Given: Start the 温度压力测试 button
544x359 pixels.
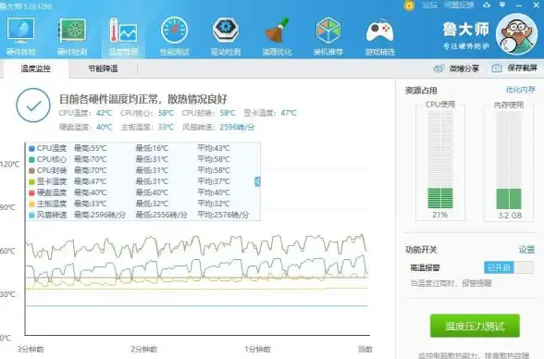Looking at the screenshot, I should pos(475,326).
